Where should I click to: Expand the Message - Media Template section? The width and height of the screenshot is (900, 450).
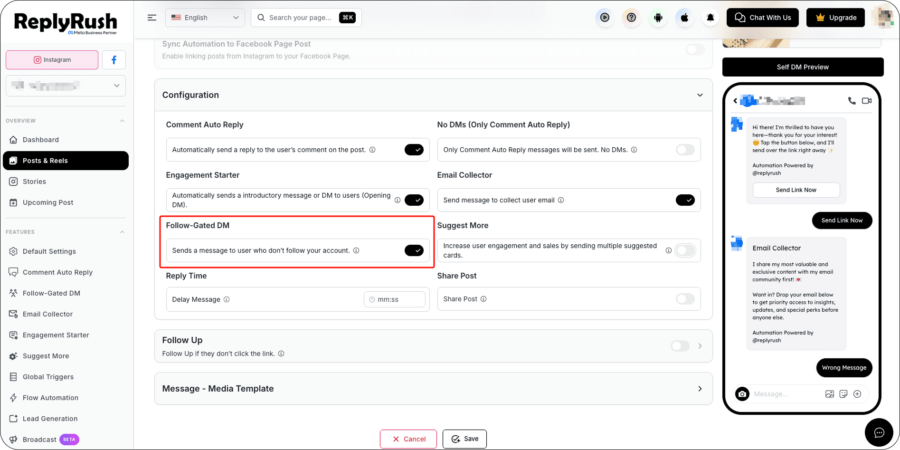700,389
